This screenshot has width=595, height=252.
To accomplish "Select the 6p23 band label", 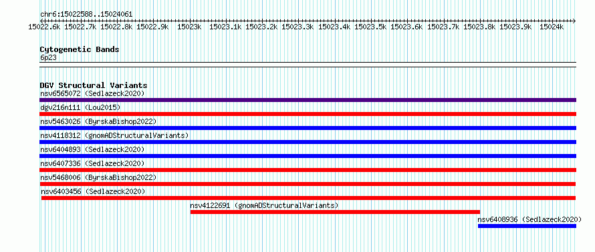I will (48, 58).
